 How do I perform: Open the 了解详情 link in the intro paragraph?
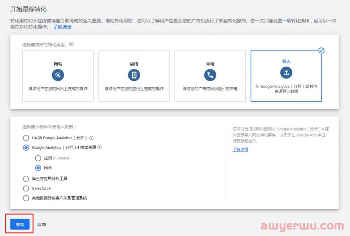62,27
